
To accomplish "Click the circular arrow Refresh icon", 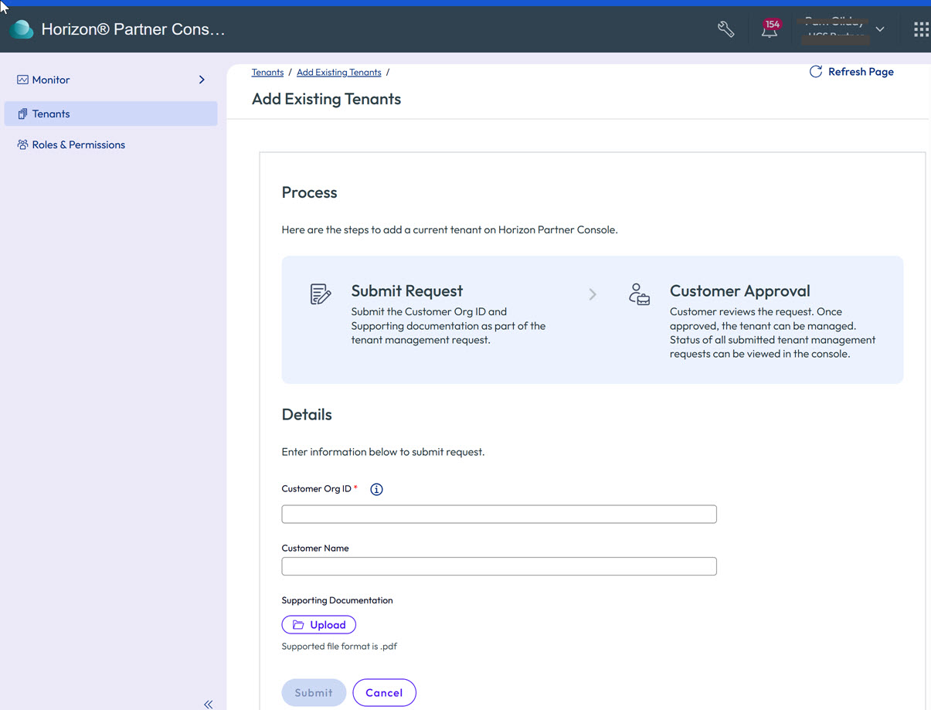I will 815,72.
